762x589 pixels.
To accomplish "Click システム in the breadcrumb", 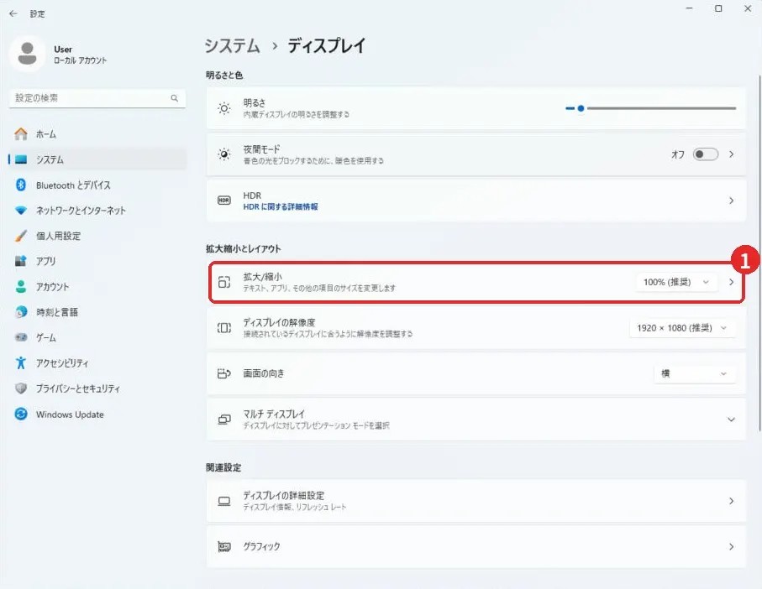I will tap(232, 45).
